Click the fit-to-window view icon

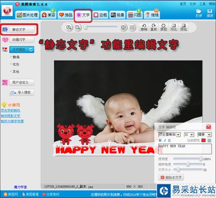click(123, 27)
